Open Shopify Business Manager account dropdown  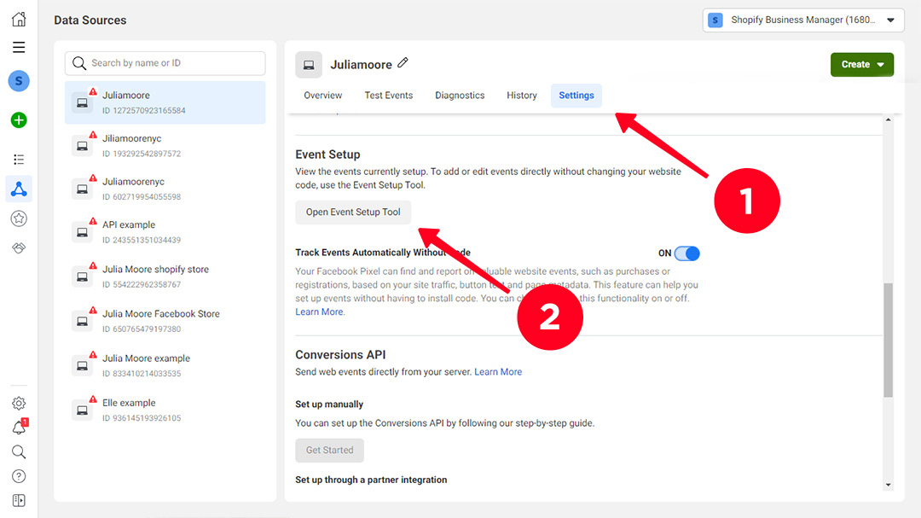(803, 20)
